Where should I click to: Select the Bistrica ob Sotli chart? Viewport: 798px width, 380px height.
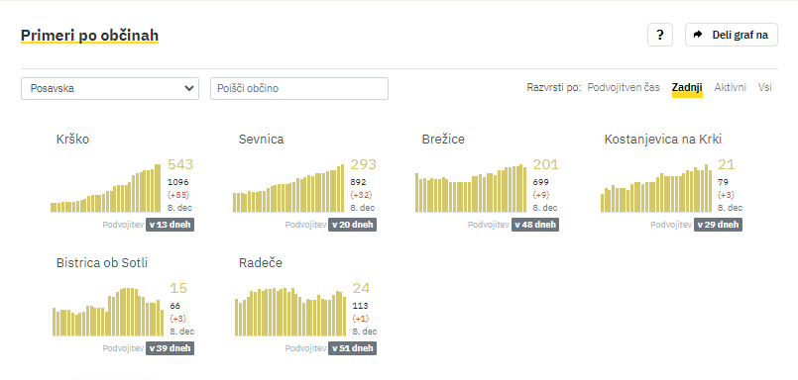point(108,312)
